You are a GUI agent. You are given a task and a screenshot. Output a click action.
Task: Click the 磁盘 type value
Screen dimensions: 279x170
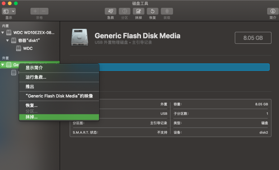pos(265,123)
